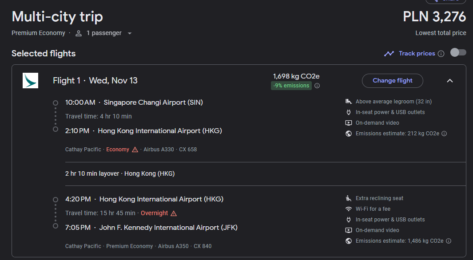Click the 1 passenger text

click(x=104, y=33)
